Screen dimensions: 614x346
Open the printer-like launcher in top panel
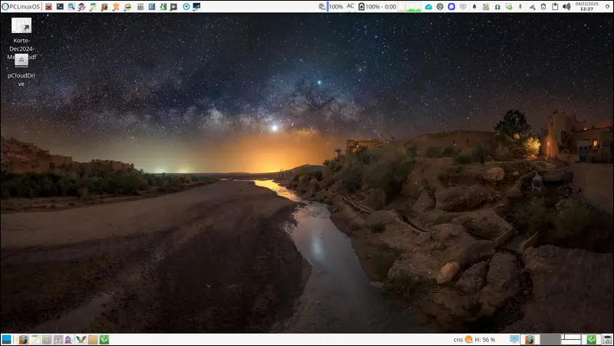click(x=81, y=7)
